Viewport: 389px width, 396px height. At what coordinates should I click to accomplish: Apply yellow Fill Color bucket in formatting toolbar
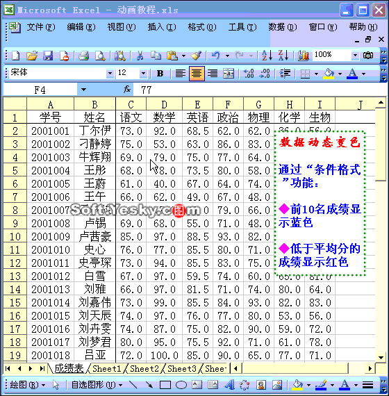[x=329, y=74]
